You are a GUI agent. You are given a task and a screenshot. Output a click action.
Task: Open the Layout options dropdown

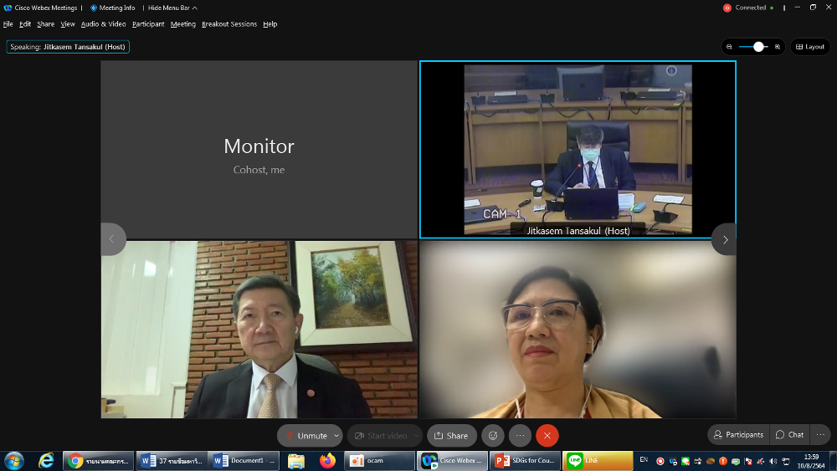pyautogui.click(x=809, y=47)
